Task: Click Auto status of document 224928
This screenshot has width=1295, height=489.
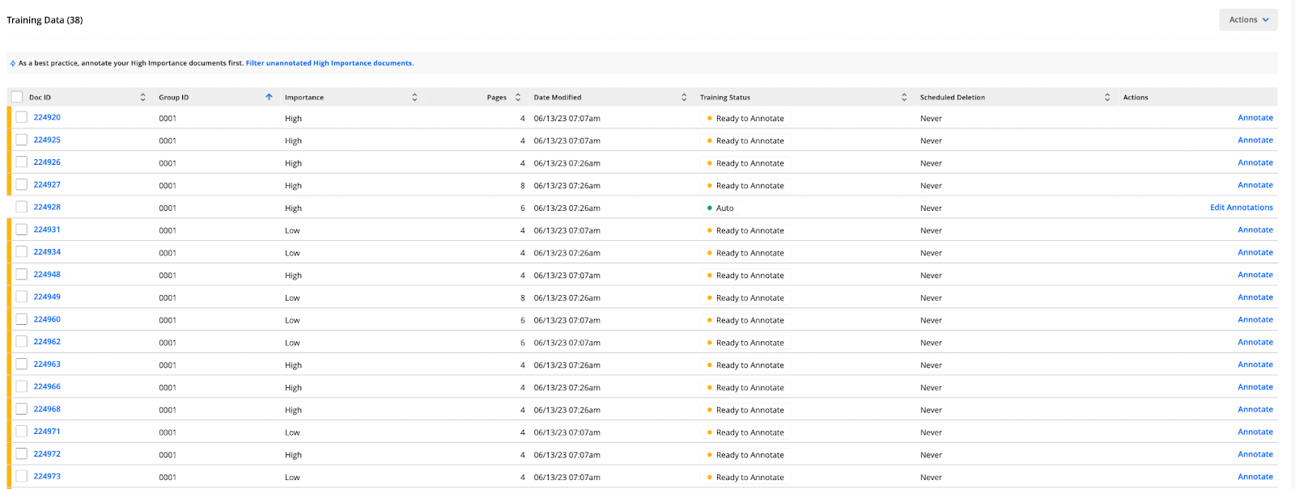Action: tap(721, 208)
